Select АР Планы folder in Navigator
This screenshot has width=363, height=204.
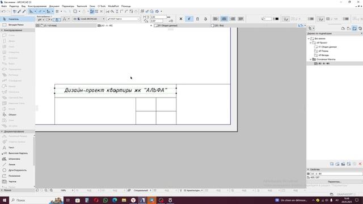coord(323,51)
